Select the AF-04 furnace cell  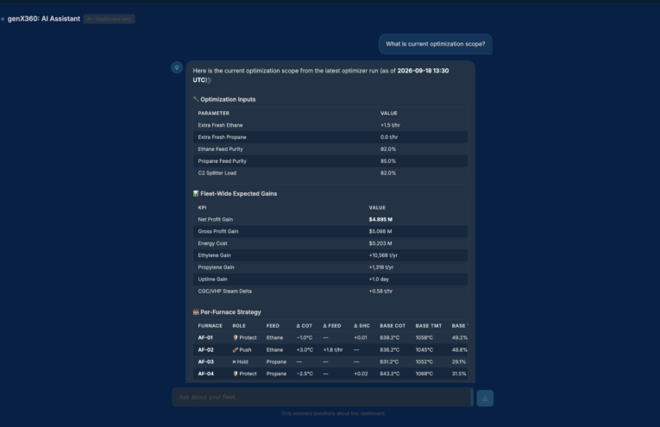(206, 374)
